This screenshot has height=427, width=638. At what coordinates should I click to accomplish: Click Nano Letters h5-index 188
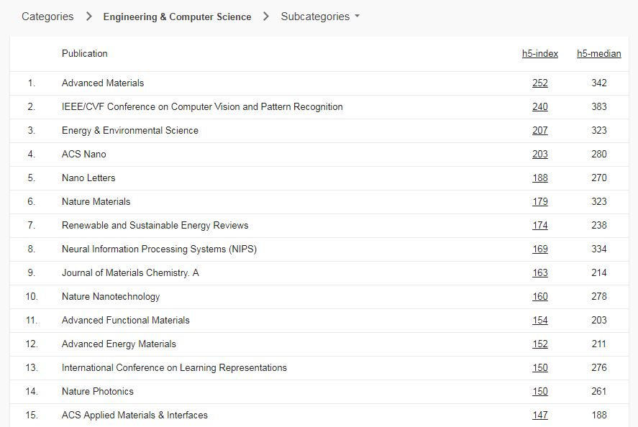[x=540, y=178]
